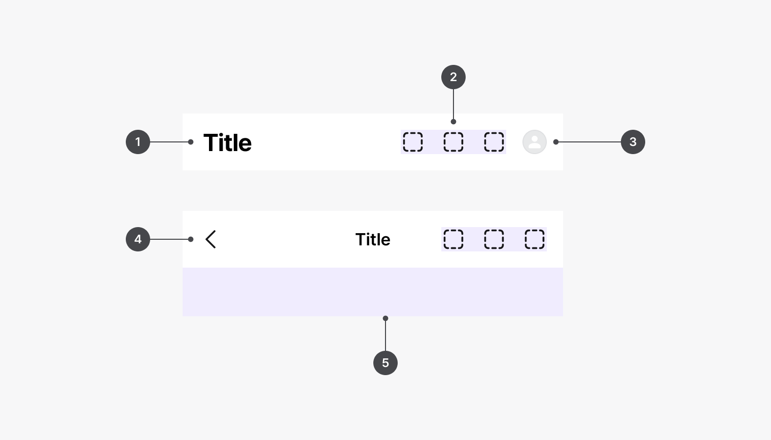This screenshot has height=440, width=771.
Task: Tap last dashed action icon in upper bar
Action: (494, 142)
